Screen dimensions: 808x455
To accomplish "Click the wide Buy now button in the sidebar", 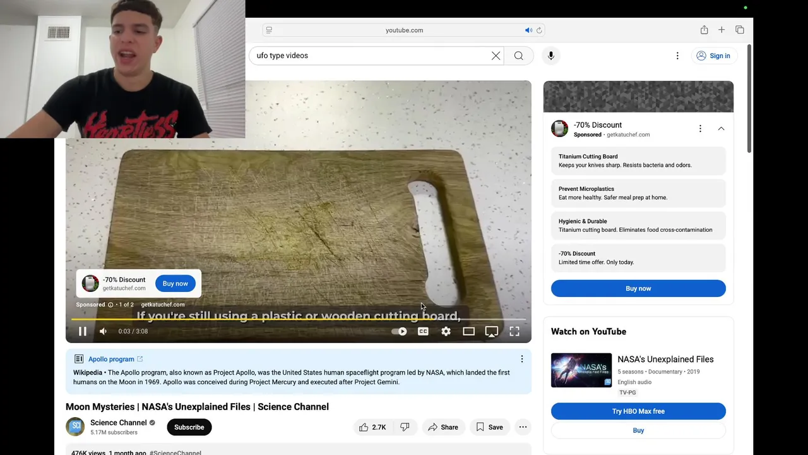I will pos(638,288).
